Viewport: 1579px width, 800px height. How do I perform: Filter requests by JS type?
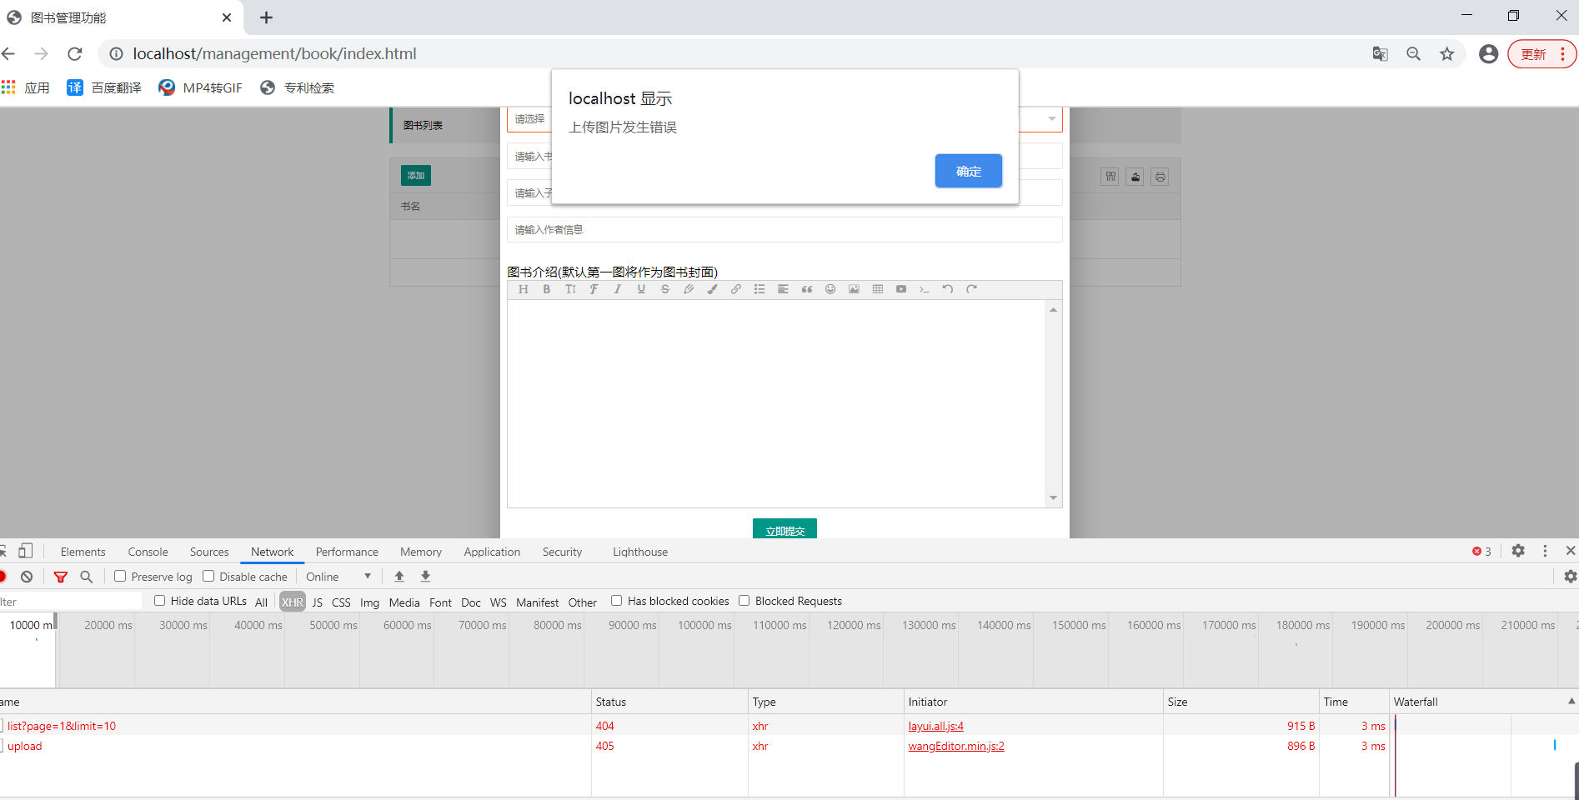click(x=317, y=602)
